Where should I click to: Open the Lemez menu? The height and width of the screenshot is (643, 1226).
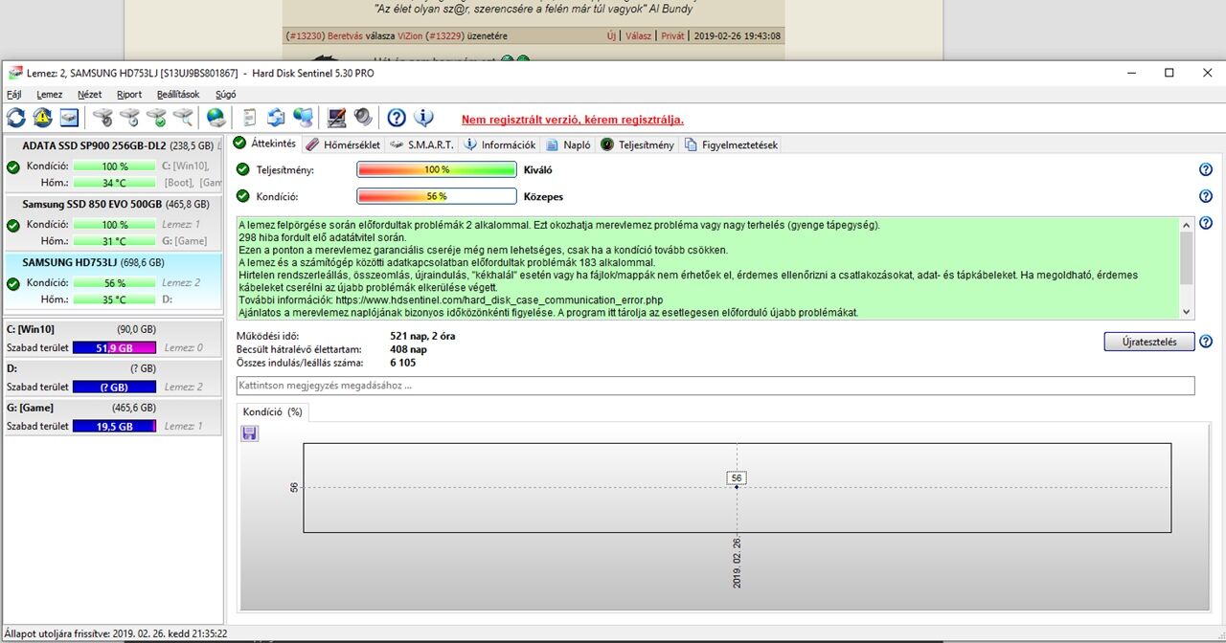point(50,95)
